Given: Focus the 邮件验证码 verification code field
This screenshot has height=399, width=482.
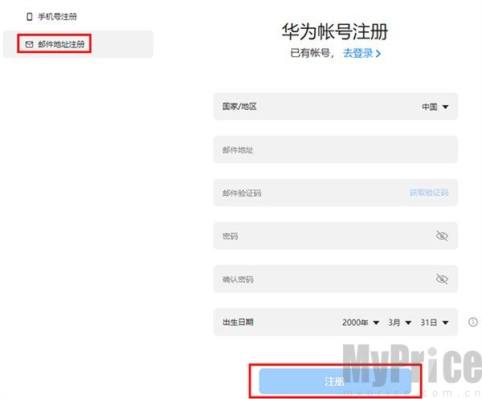Looking at the screenshot, I should (336, 193).
